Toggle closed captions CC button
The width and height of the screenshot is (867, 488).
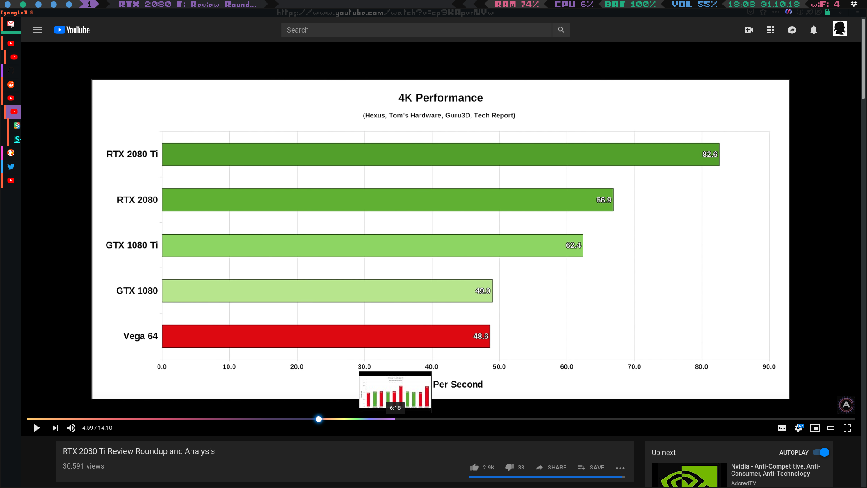coord(782,428)
